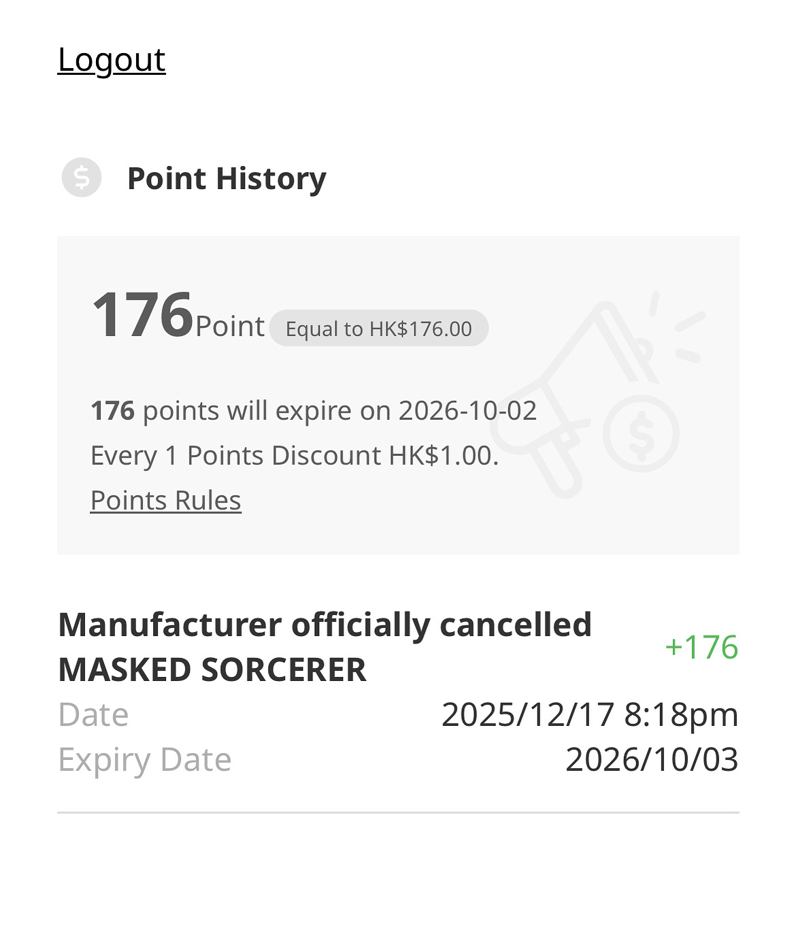The image size is (796, 930).
Task: Click the grey dollar coin icon beside Point History
Action: coord(82,178)
